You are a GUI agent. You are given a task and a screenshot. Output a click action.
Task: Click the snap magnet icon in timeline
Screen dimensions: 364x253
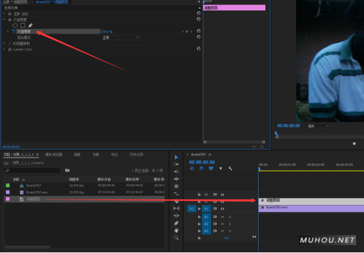[x=201, y=168]
